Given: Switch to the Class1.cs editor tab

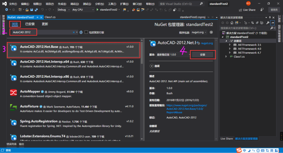Looking at the screenshot, I should [x=50, y=17].
